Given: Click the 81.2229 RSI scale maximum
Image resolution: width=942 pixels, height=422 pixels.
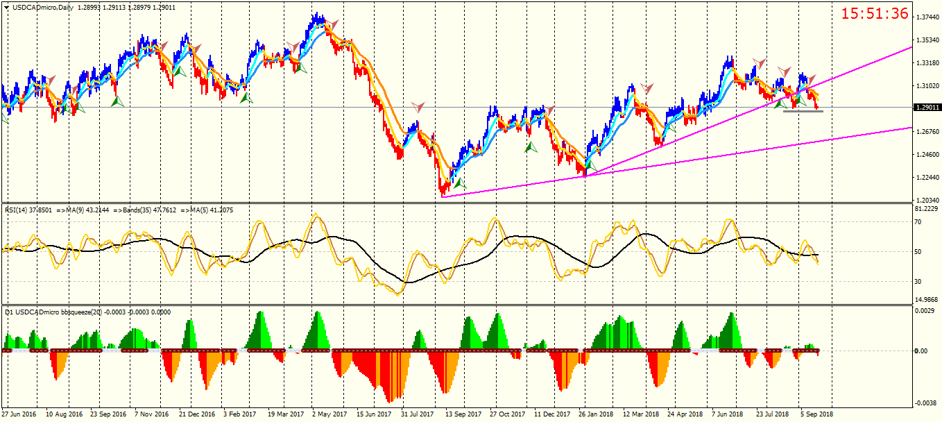Looking at the screenshot, I should pos(928,208).
